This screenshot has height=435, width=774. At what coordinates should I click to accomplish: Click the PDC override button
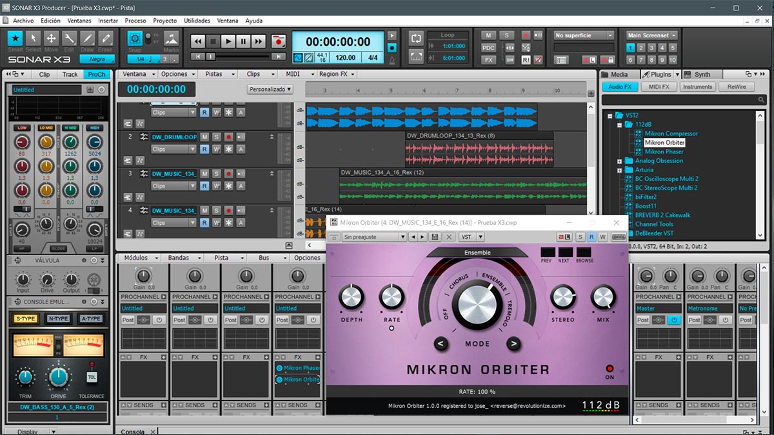click(488, 47)
